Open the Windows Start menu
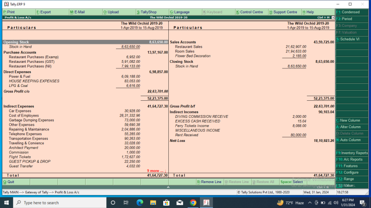Image resolution: width=371 pixels, height=208 pixels. point(6,202)
